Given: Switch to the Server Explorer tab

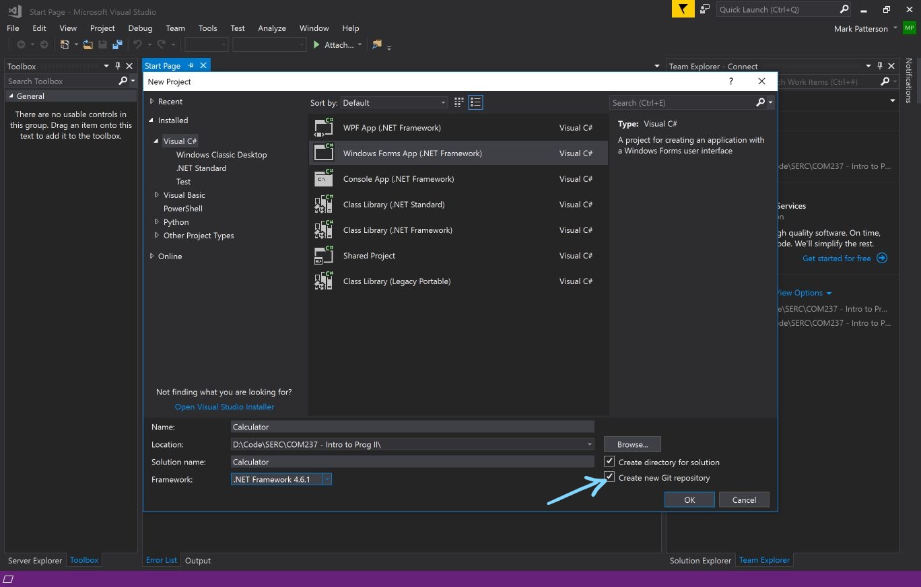Looking at the screenshot, I should tap(35, 560).
